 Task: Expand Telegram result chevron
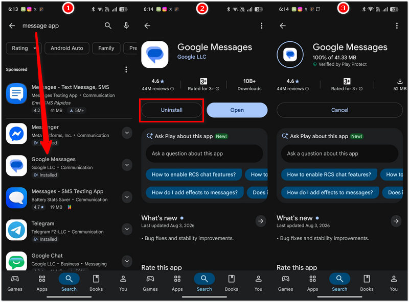(x=127, y=229)
